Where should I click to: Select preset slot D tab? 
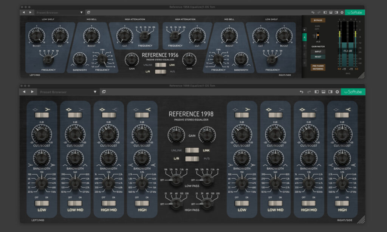[304, 63]
